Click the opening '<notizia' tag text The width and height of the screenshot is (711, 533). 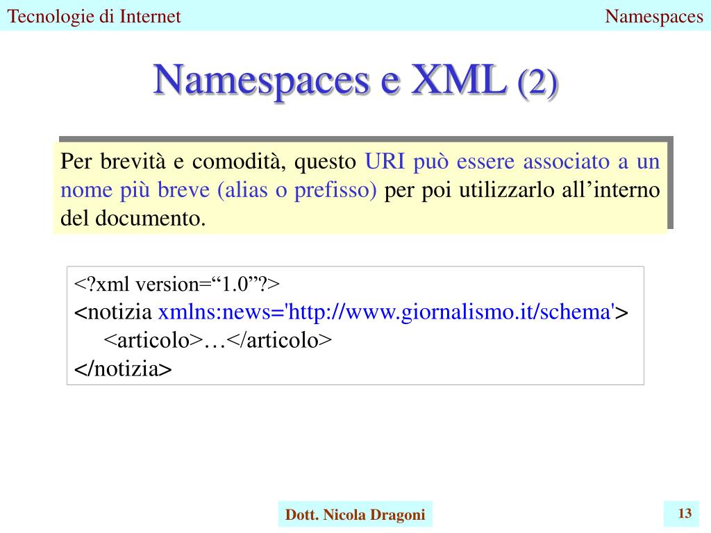click(x=113, y=312)
